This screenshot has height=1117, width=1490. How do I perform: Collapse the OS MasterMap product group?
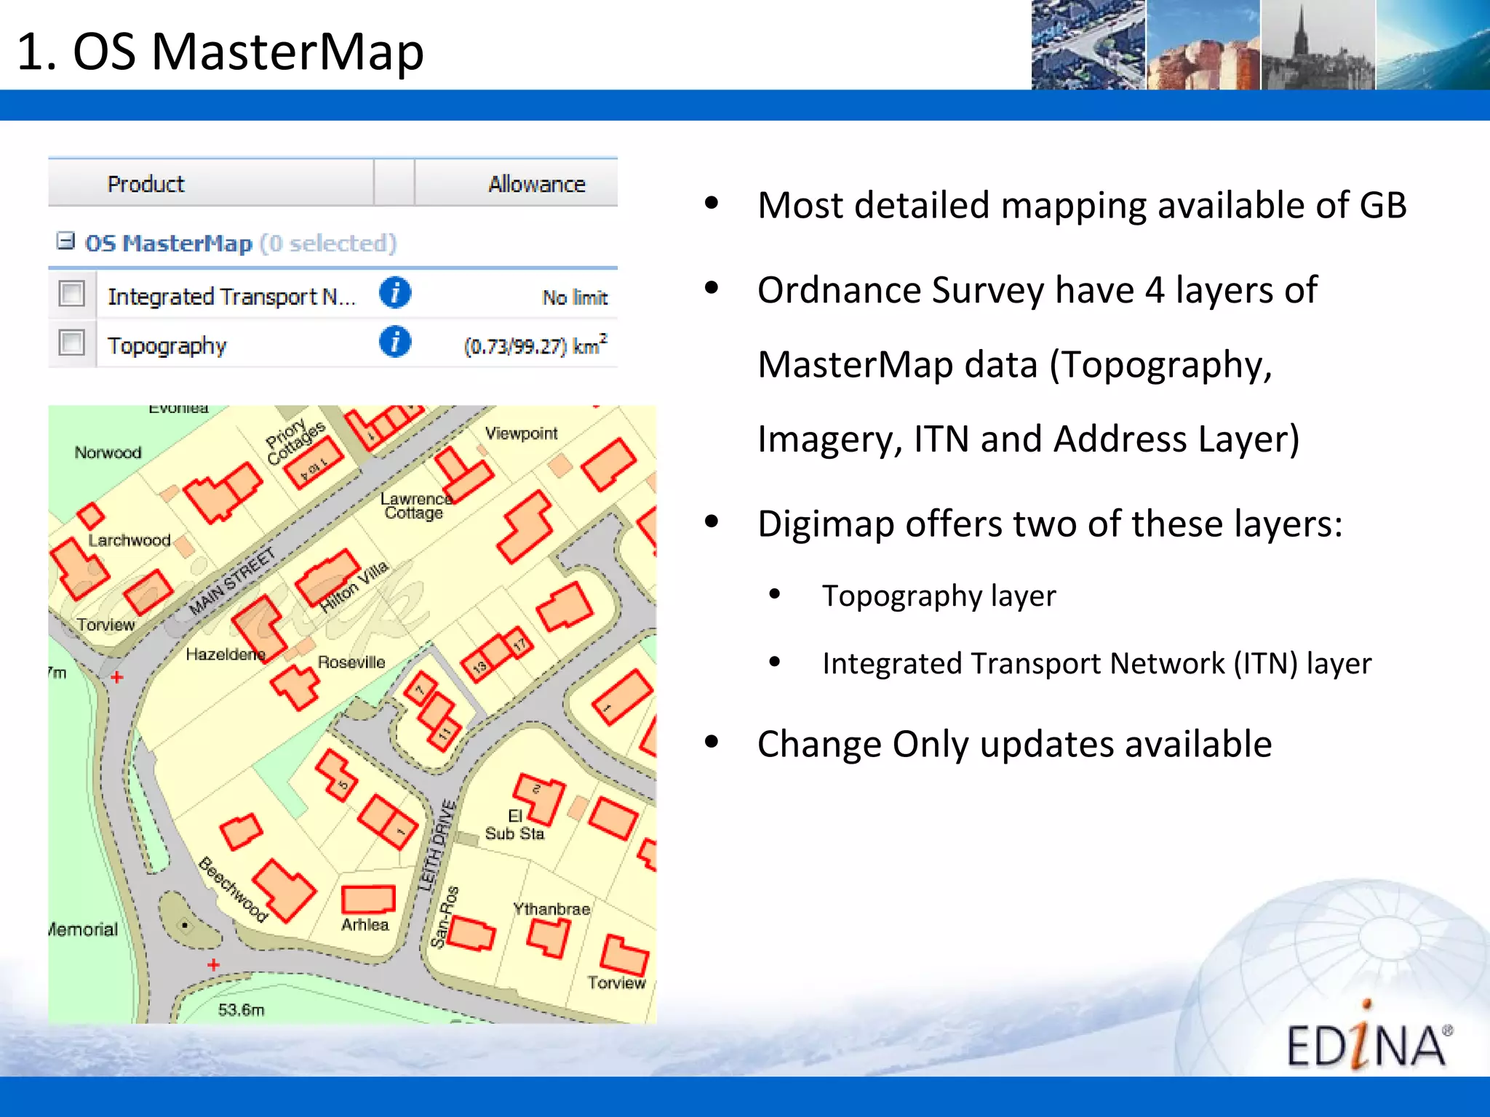pos(65,241)
